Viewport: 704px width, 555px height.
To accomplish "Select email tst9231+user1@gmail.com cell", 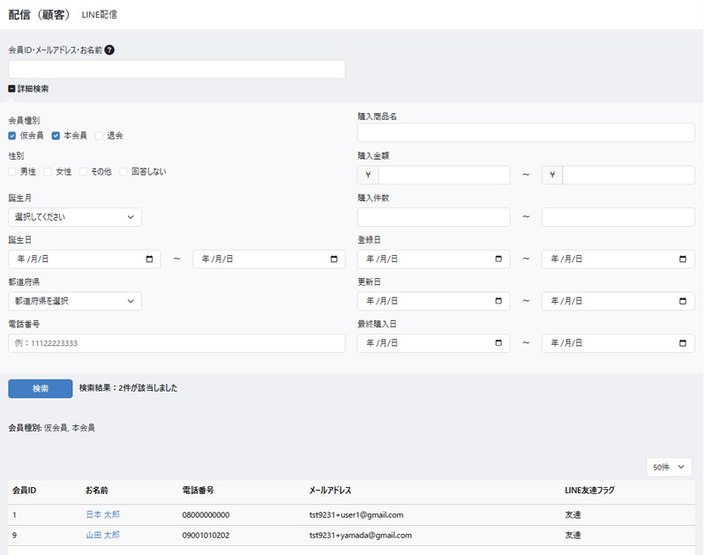I will pyautogui.click(x=356, y=515).
